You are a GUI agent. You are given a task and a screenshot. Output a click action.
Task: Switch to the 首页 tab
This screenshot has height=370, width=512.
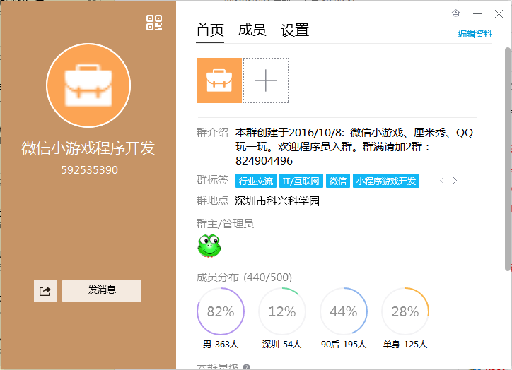[210, 30]
